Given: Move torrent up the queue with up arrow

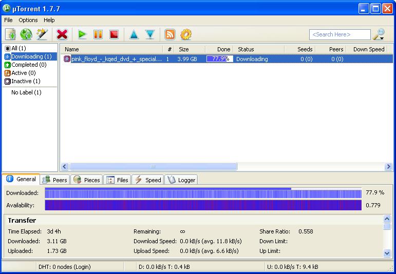Looking at the screenshot, I should point(134,34).
